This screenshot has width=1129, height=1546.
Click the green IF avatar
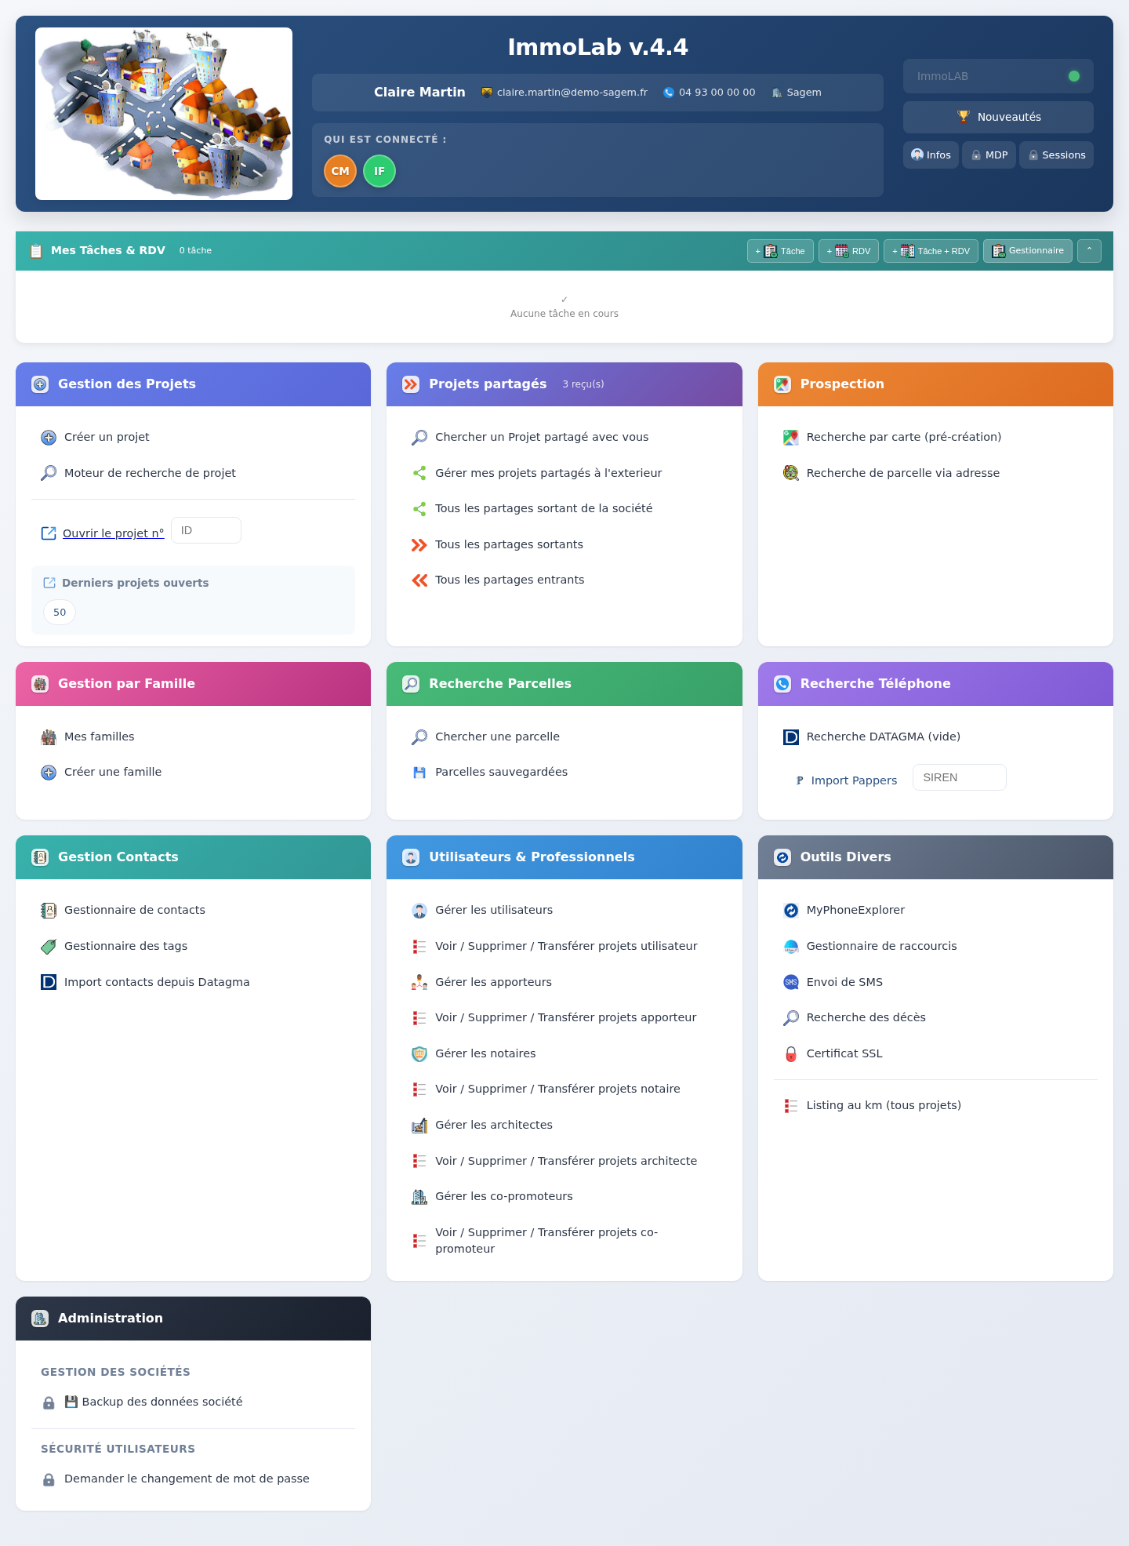[379, 171]
